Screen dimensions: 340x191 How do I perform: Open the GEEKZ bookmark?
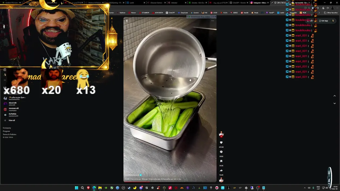pos(234,13)
